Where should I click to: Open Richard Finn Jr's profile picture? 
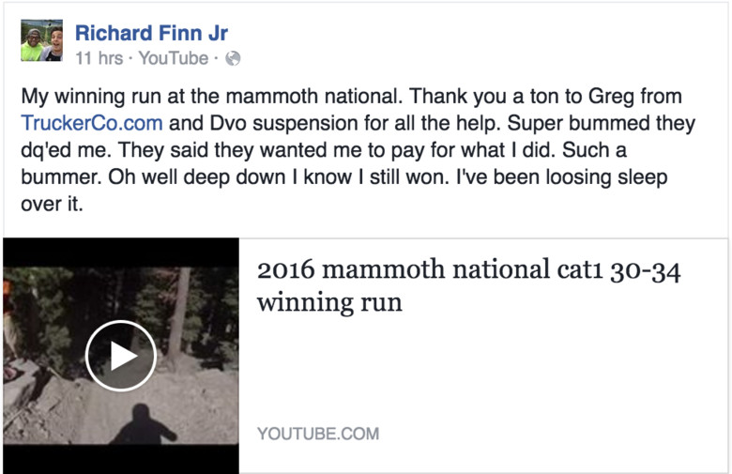tap(41, 41)
